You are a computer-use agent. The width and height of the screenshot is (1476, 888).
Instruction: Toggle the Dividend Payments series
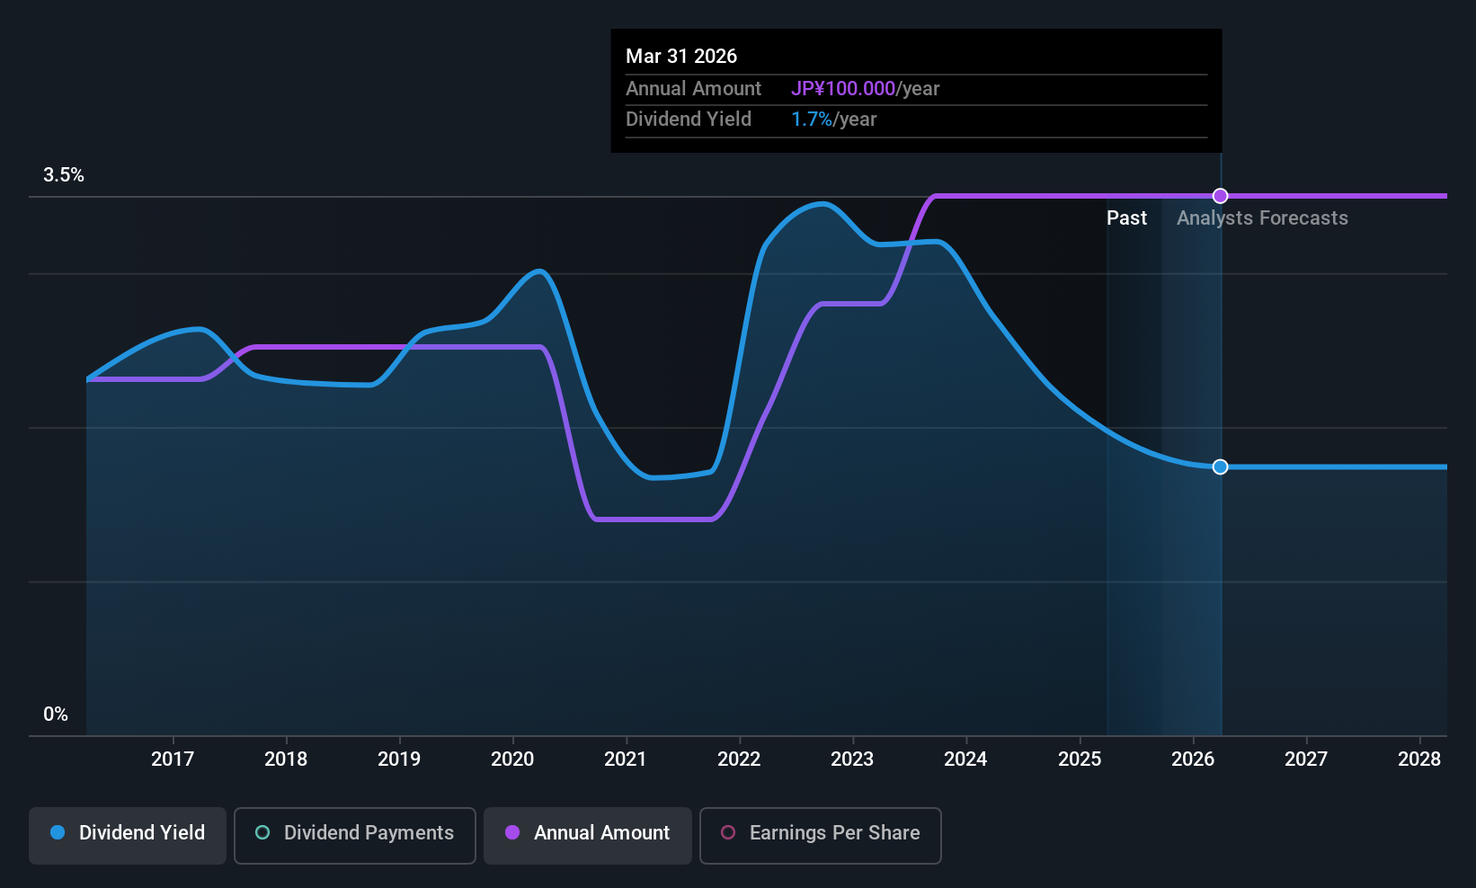[x=355, y=835]
